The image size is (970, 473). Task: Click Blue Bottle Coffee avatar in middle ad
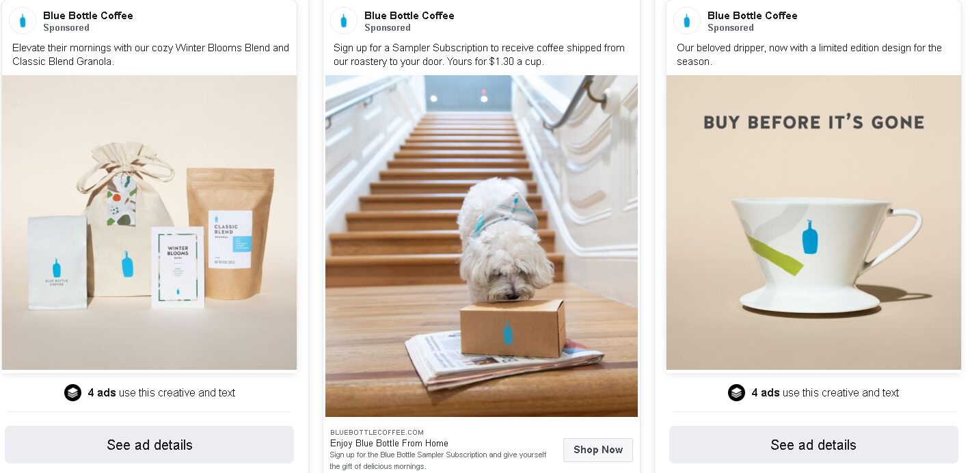(344, 21)
